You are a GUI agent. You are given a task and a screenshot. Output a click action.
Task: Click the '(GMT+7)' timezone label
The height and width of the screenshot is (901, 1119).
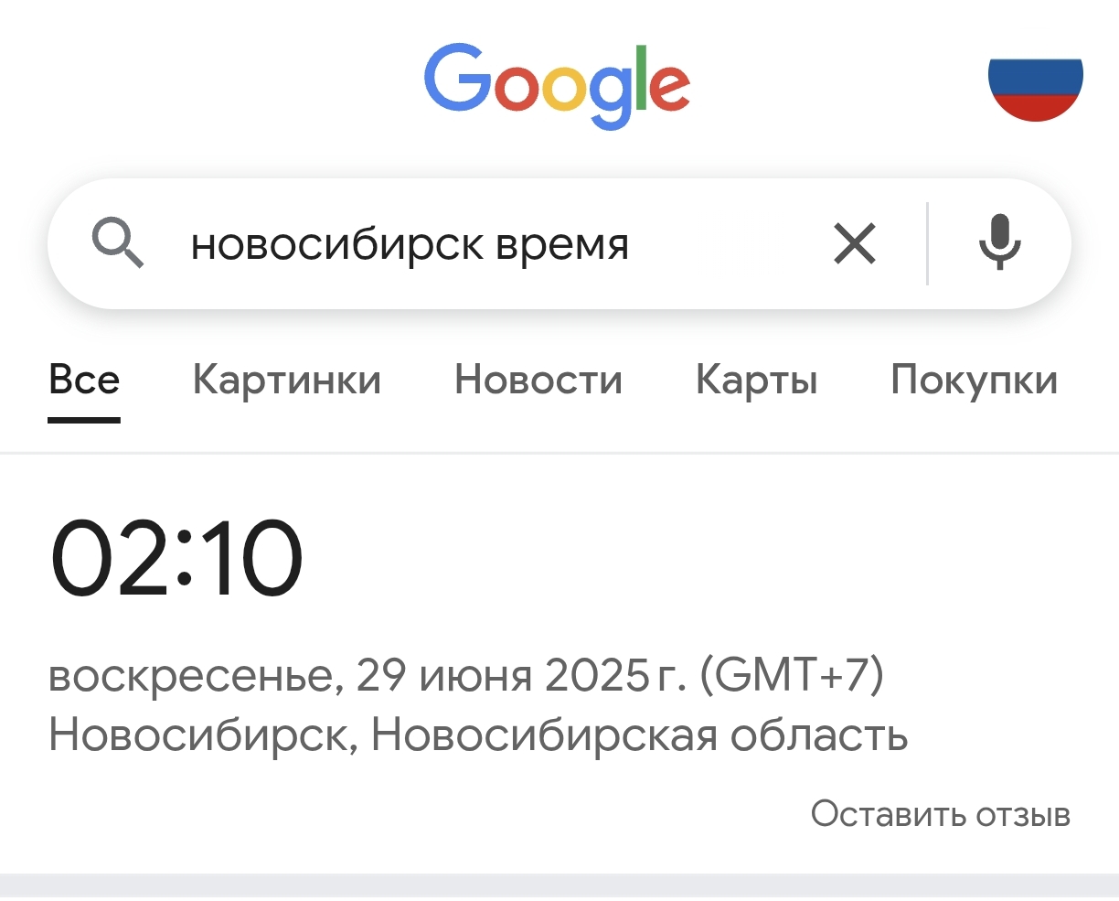(x=792, y=675)
